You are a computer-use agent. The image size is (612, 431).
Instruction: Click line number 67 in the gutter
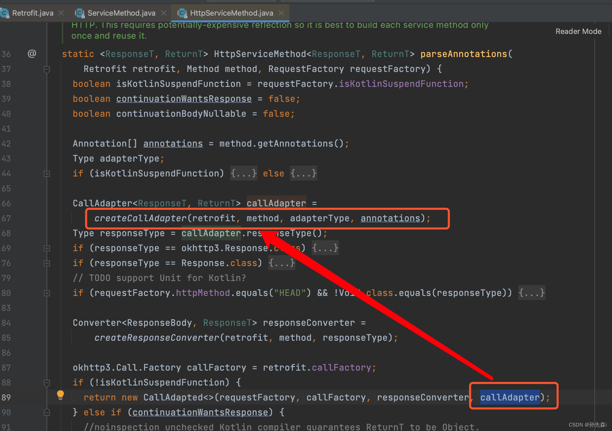tap(6, 219)
